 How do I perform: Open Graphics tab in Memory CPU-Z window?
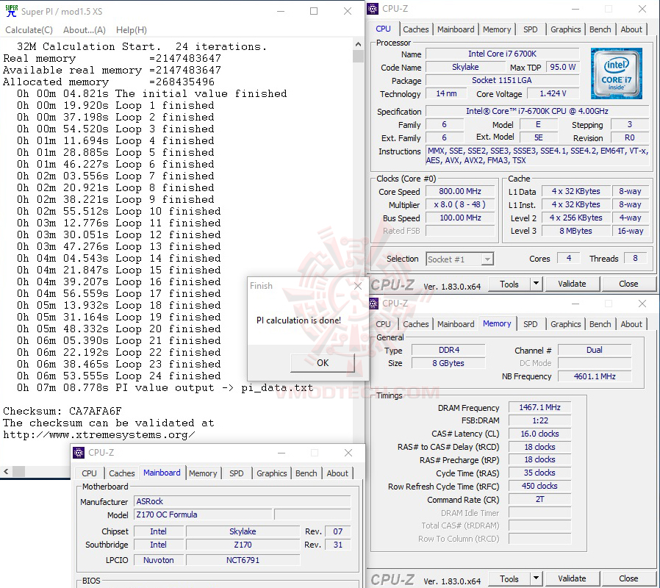[x=565, y=324]
